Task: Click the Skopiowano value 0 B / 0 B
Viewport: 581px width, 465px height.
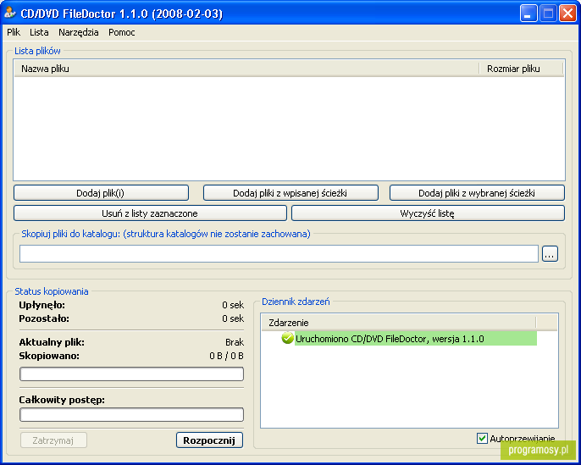Action: [x=226, y=356]
